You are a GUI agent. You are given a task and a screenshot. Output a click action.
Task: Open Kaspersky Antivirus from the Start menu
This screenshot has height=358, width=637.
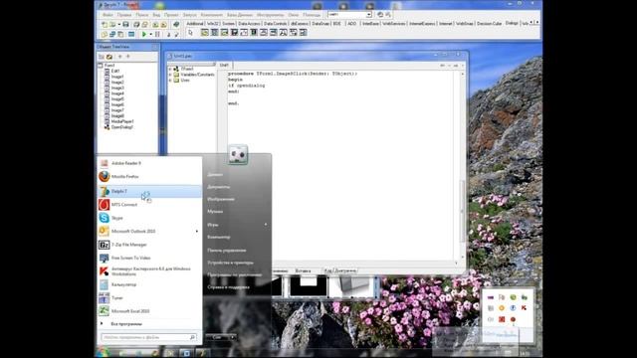tap(149, 271)
